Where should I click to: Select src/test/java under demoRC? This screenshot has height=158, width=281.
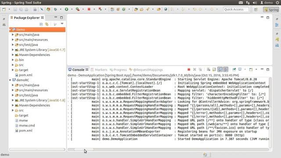point(26,95)
